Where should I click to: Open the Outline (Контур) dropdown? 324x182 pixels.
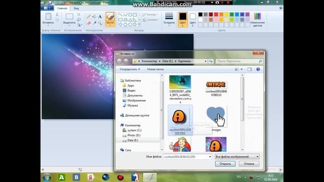tap(150, 15)
